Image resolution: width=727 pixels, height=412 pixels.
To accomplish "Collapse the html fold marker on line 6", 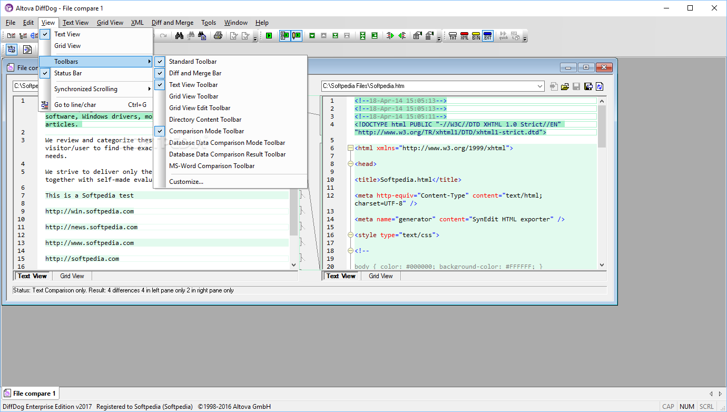I will coord(350,148).
